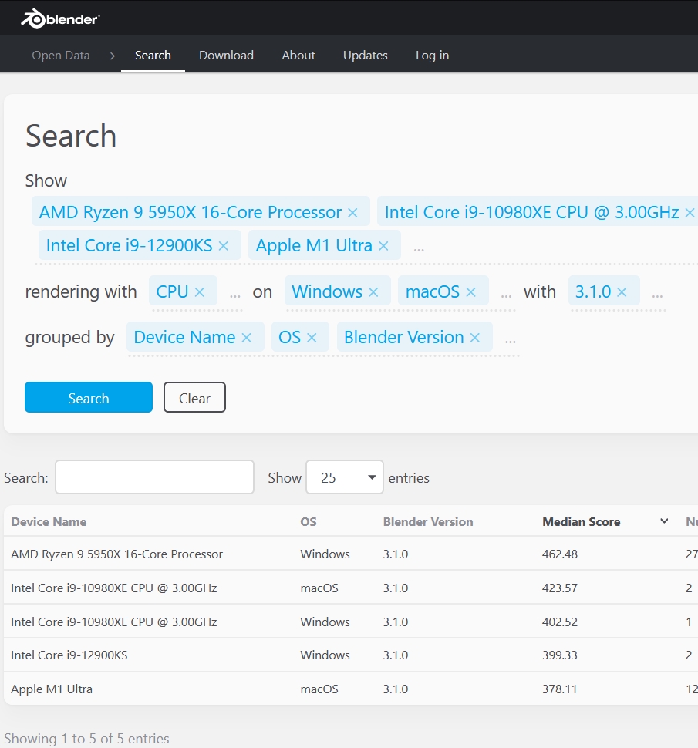Sort table by Median Score column
This screenshot has height=748, width=698.
pos(581,522)
